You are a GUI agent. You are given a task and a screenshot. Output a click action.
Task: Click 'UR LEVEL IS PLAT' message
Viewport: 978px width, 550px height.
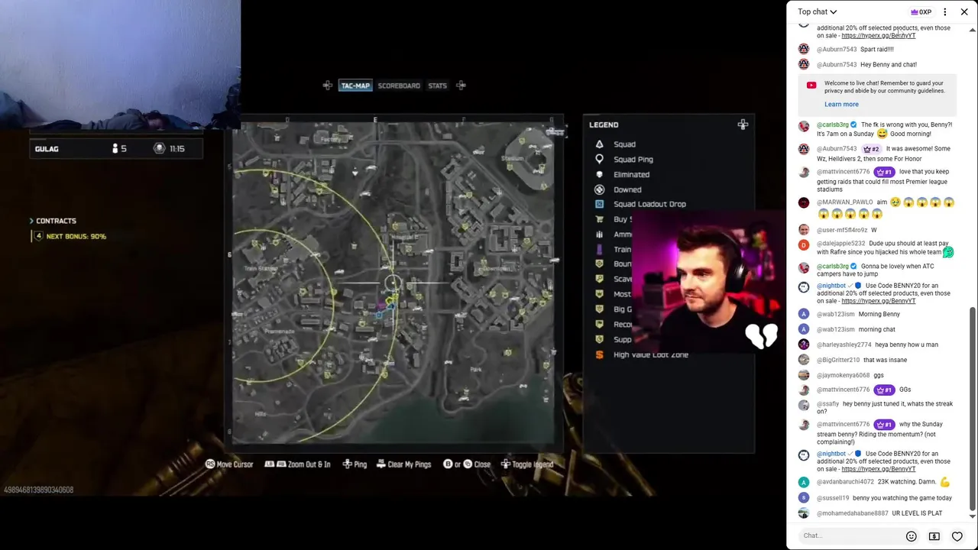[917, 513]
